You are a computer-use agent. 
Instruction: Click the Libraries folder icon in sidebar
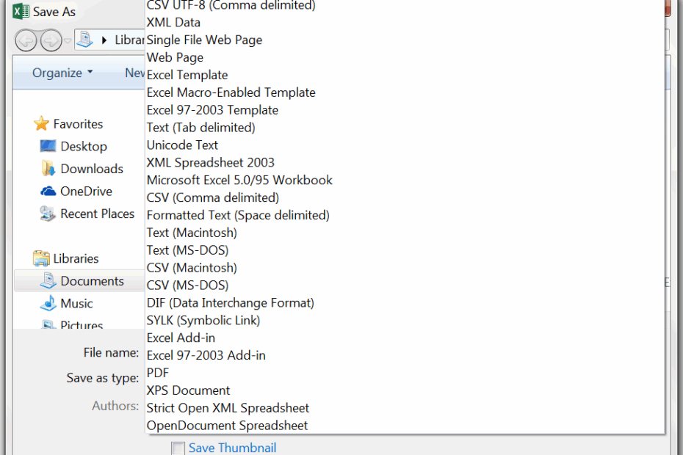tap(41, 258)
